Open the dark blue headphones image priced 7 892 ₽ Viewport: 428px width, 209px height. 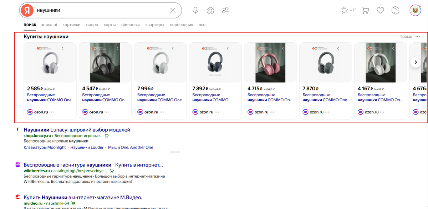pos(215,63)
